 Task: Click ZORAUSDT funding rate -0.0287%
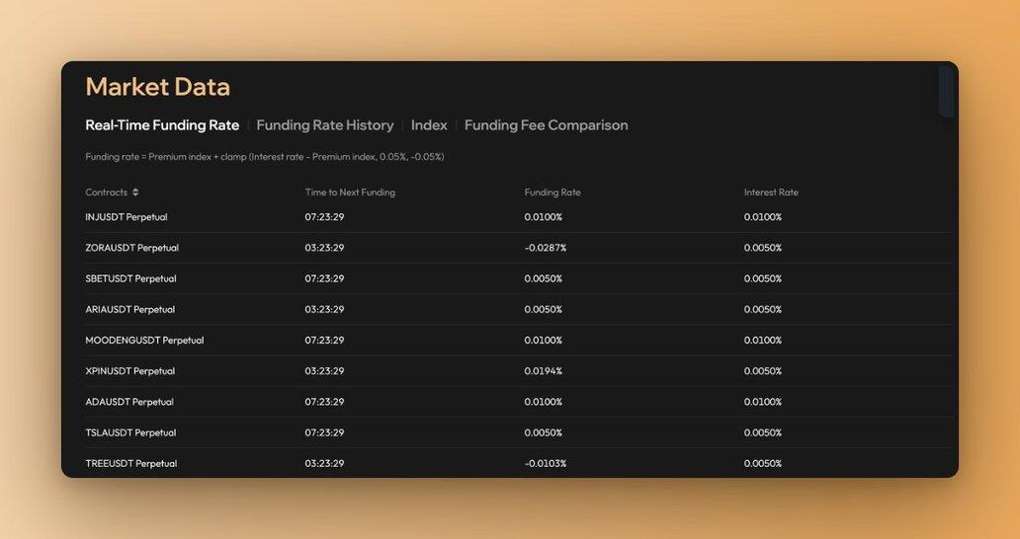pos(546,248)
